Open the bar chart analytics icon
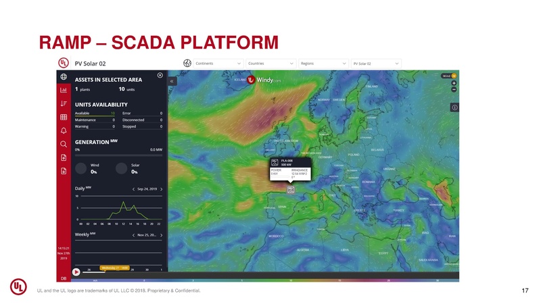The height and width of the screenshot is (304, 541). [x=63, y=90]
